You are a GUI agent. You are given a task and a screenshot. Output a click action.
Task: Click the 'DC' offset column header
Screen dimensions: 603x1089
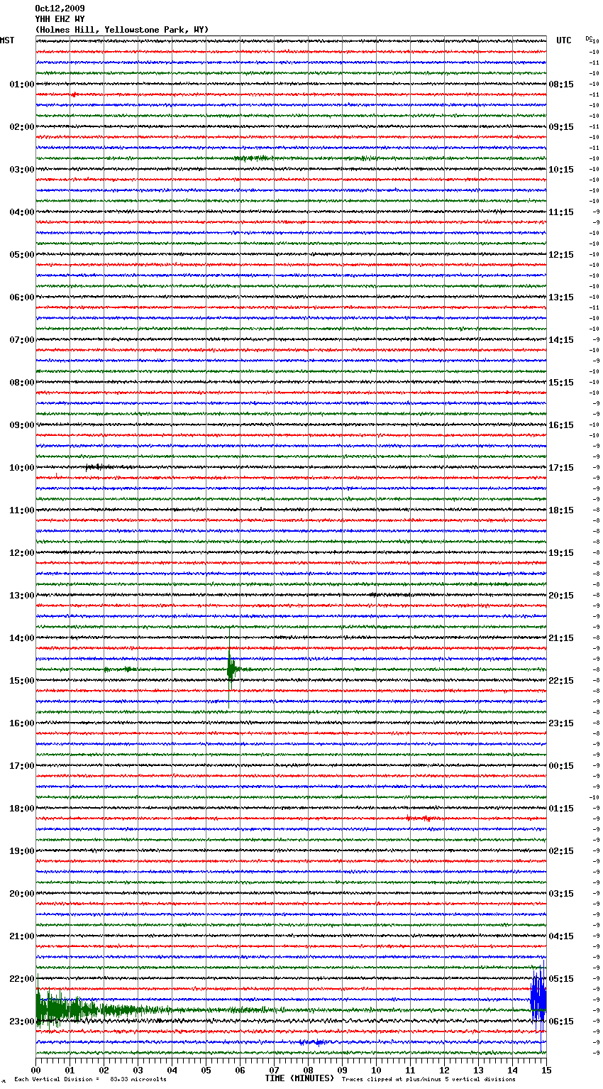(589, 39)
